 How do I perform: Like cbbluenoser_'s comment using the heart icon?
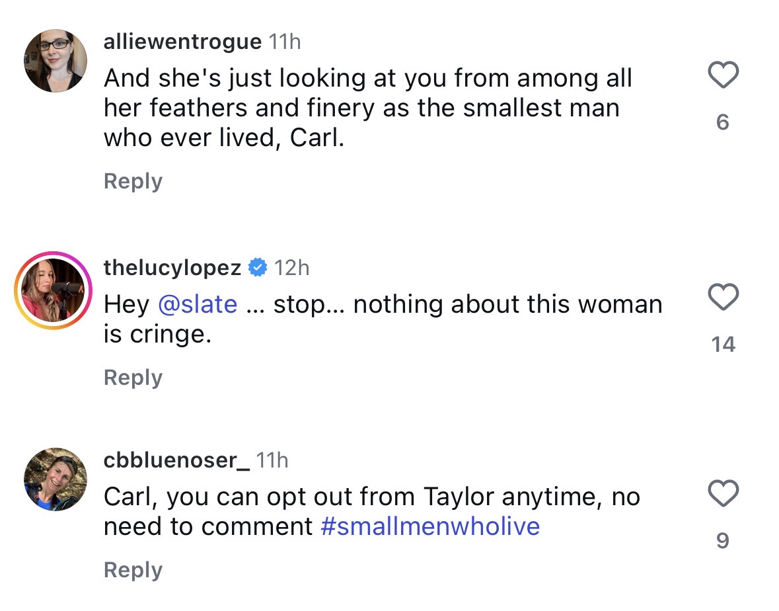tap(723, 493)
